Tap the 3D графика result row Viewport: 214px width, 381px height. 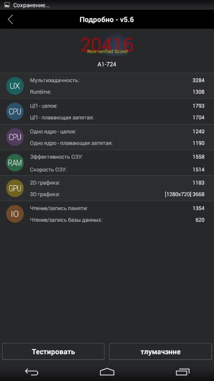[117, 194]
